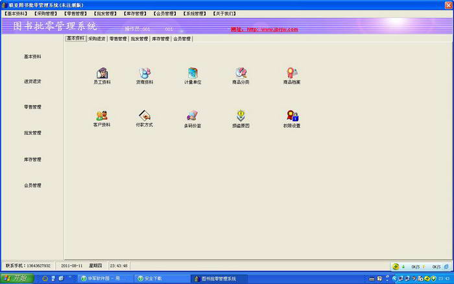Close the application window
Image resolution: width=454 pixels, height=284 pixels.
tap(449, 5)
